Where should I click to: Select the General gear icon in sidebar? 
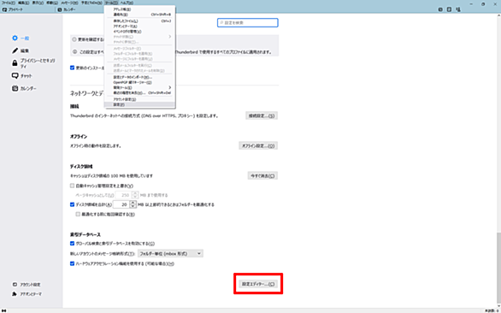(15, 38)
